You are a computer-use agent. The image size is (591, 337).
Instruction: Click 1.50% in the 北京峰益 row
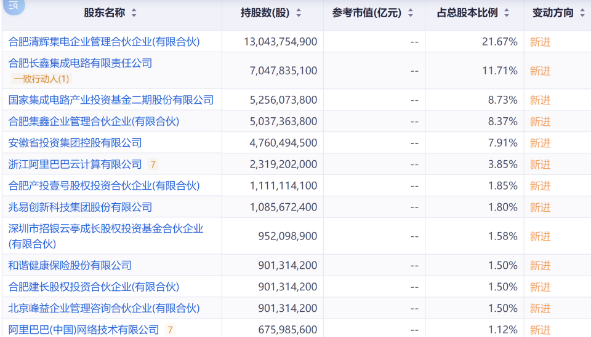pyautogui.click(x=503, y=308)
